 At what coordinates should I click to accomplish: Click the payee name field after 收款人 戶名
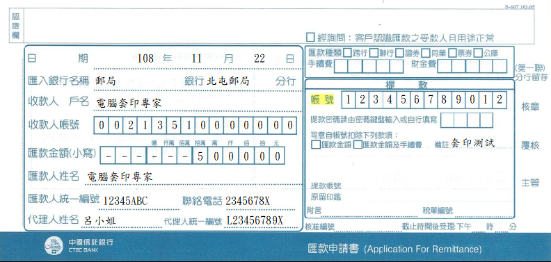[x=129, y=104]
